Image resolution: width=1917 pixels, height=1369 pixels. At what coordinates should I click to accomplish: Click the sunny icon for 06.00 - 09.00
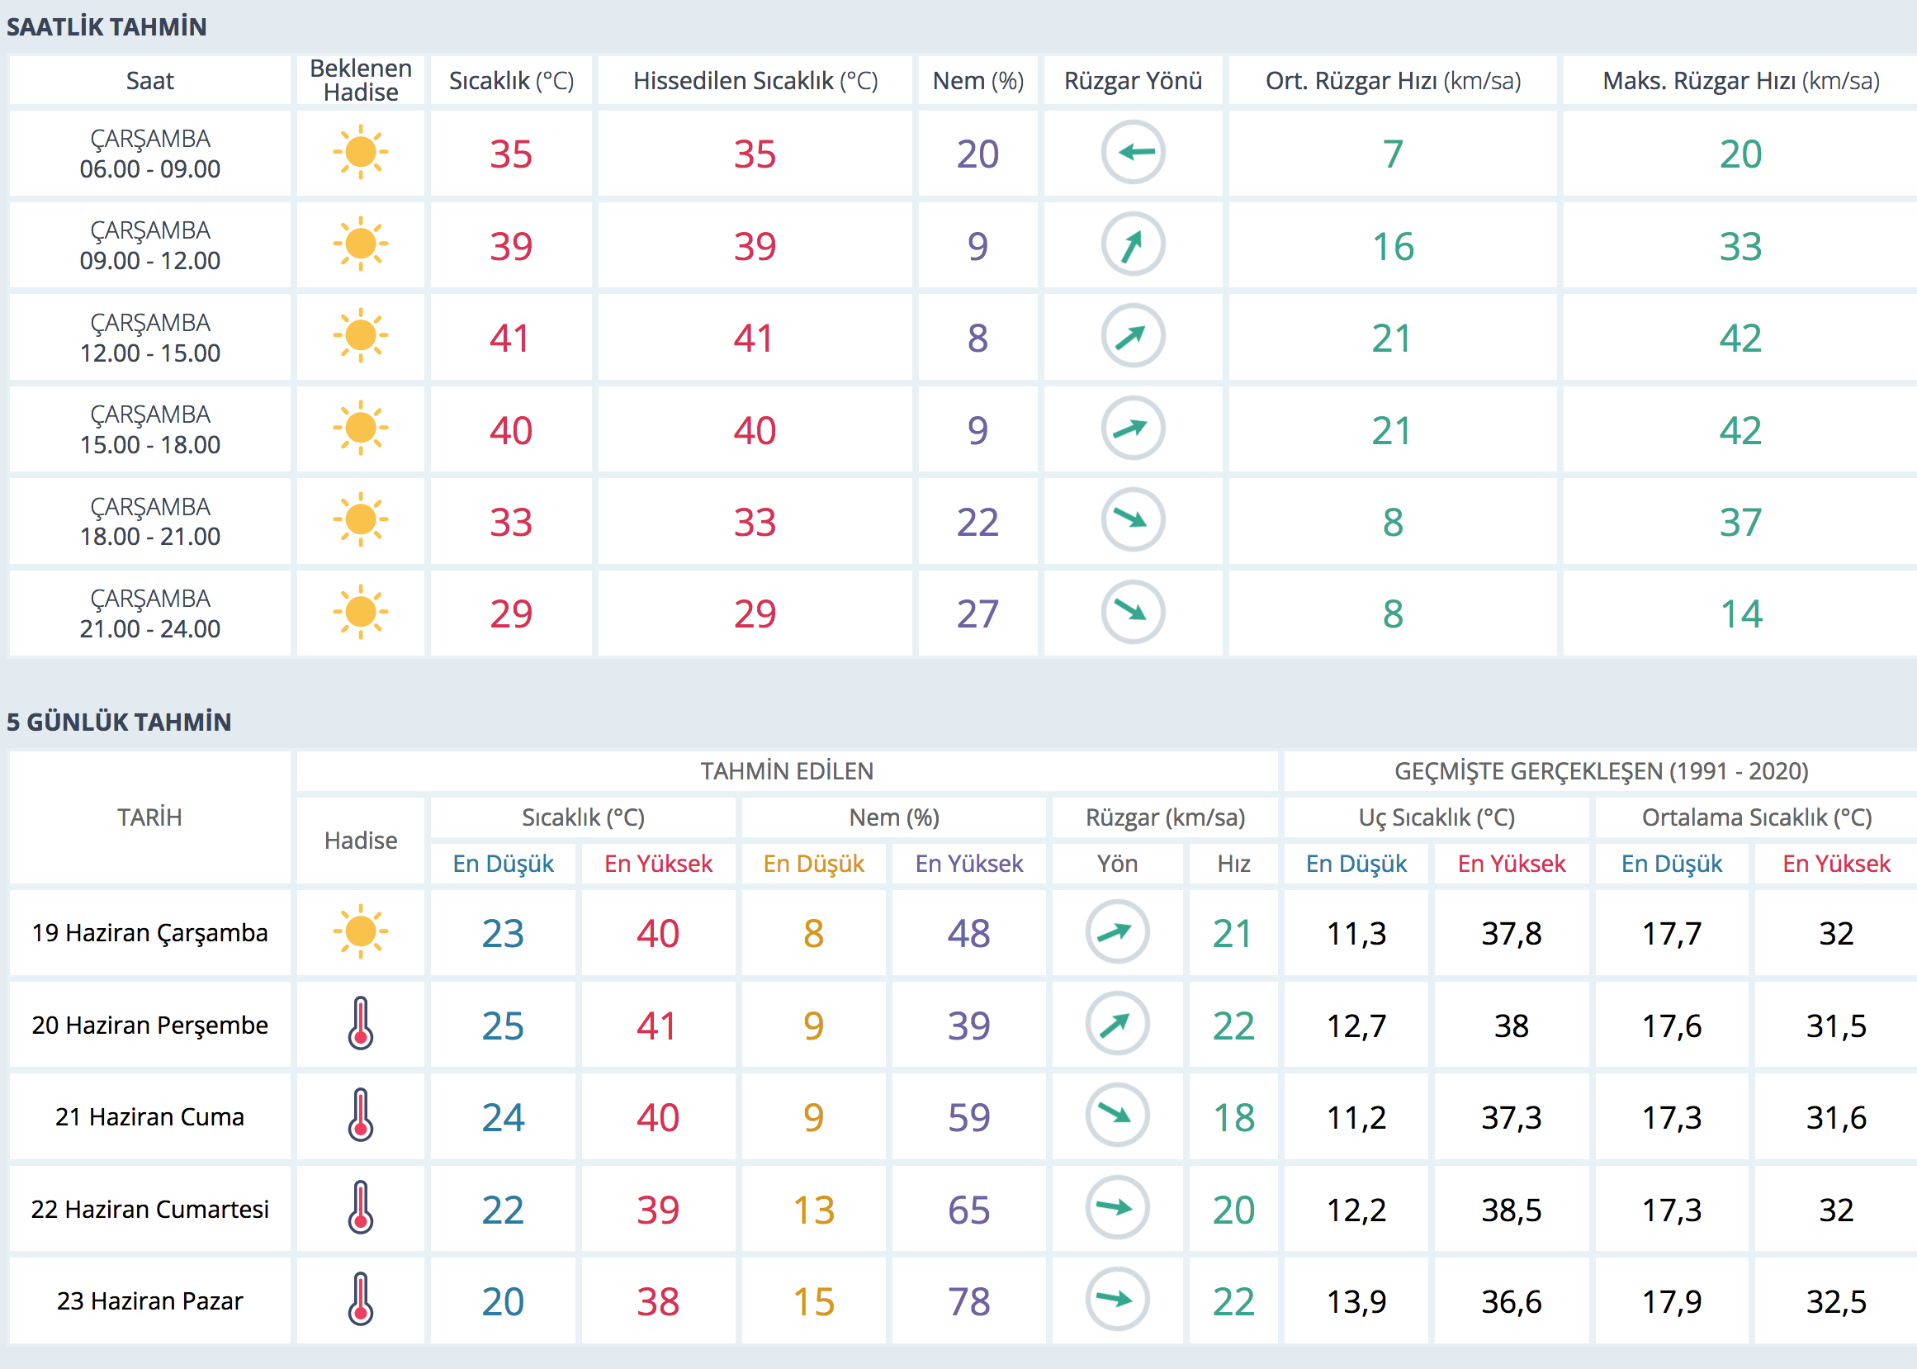pos(361,153)
